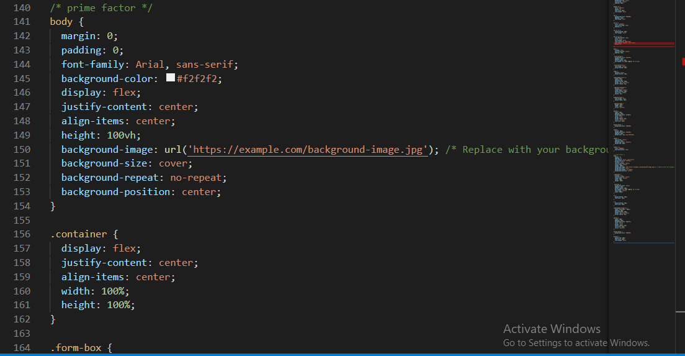Click 'justify-content' on line 147
The height and width of the screenshot is (356, 685).
pos(104,107)
